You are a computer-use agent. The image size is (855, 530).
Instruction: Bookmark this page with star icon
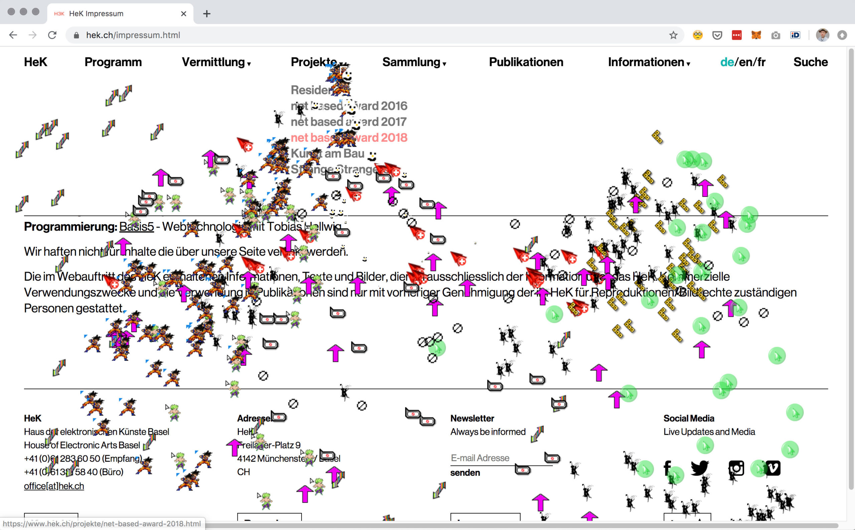click(x=673, y=35)
